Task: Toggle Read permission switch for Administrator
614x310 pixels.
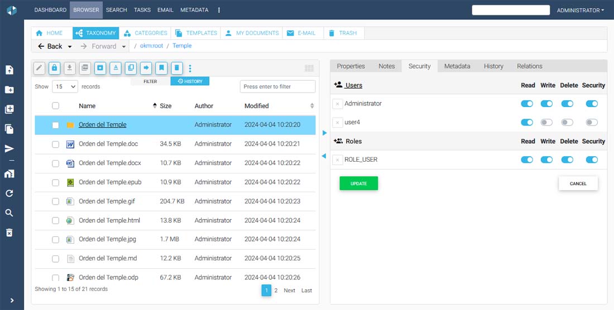Action: click(526, 104)
